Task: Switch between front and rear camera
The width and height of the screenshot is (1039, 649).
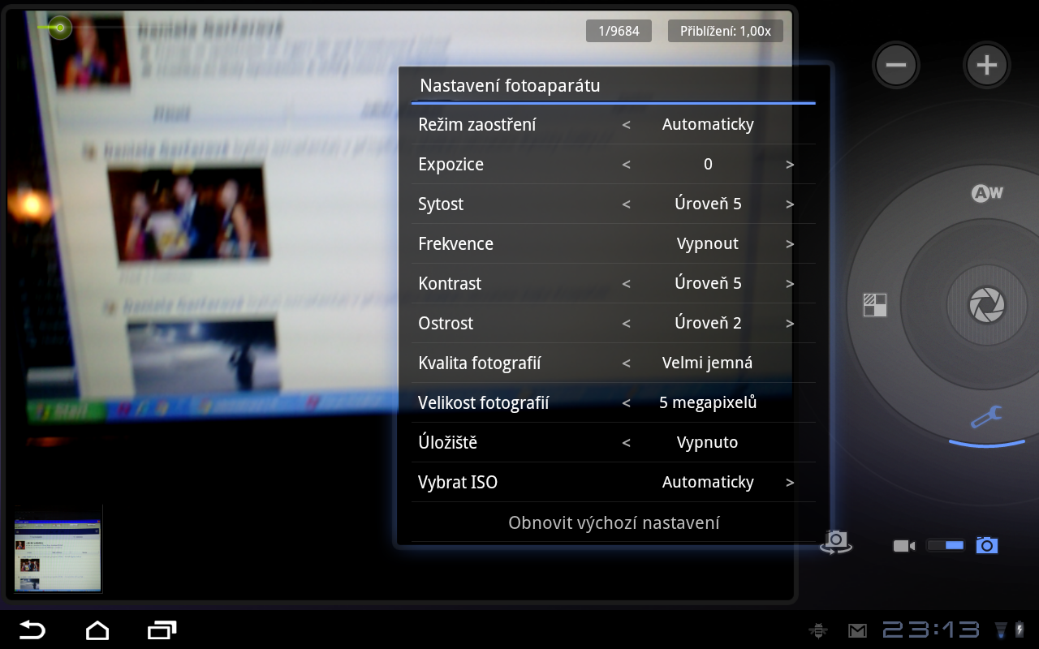Action: [x=836, y=541]
